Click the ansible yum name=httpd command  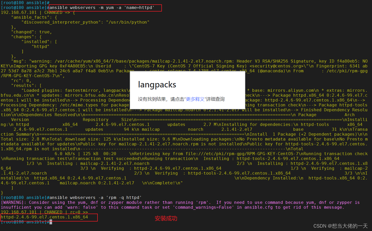point(102,8)
